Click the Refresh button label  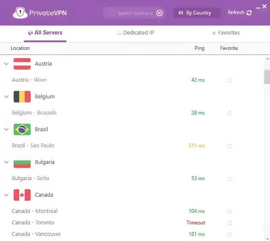pos(236,12)
